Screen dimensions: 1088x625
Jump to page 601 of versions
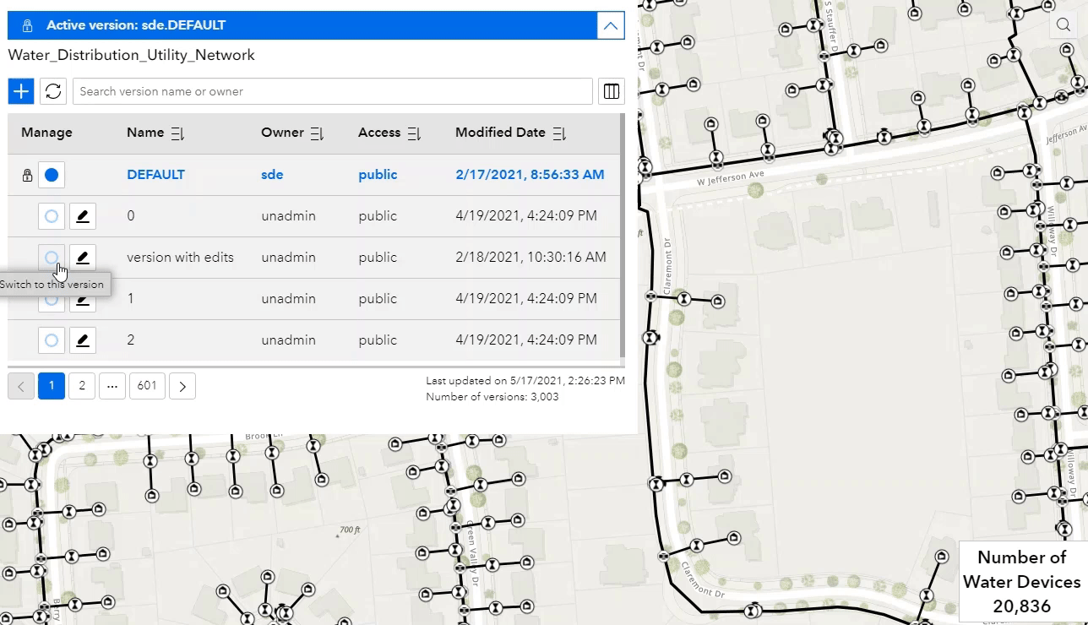pos(147,386)
